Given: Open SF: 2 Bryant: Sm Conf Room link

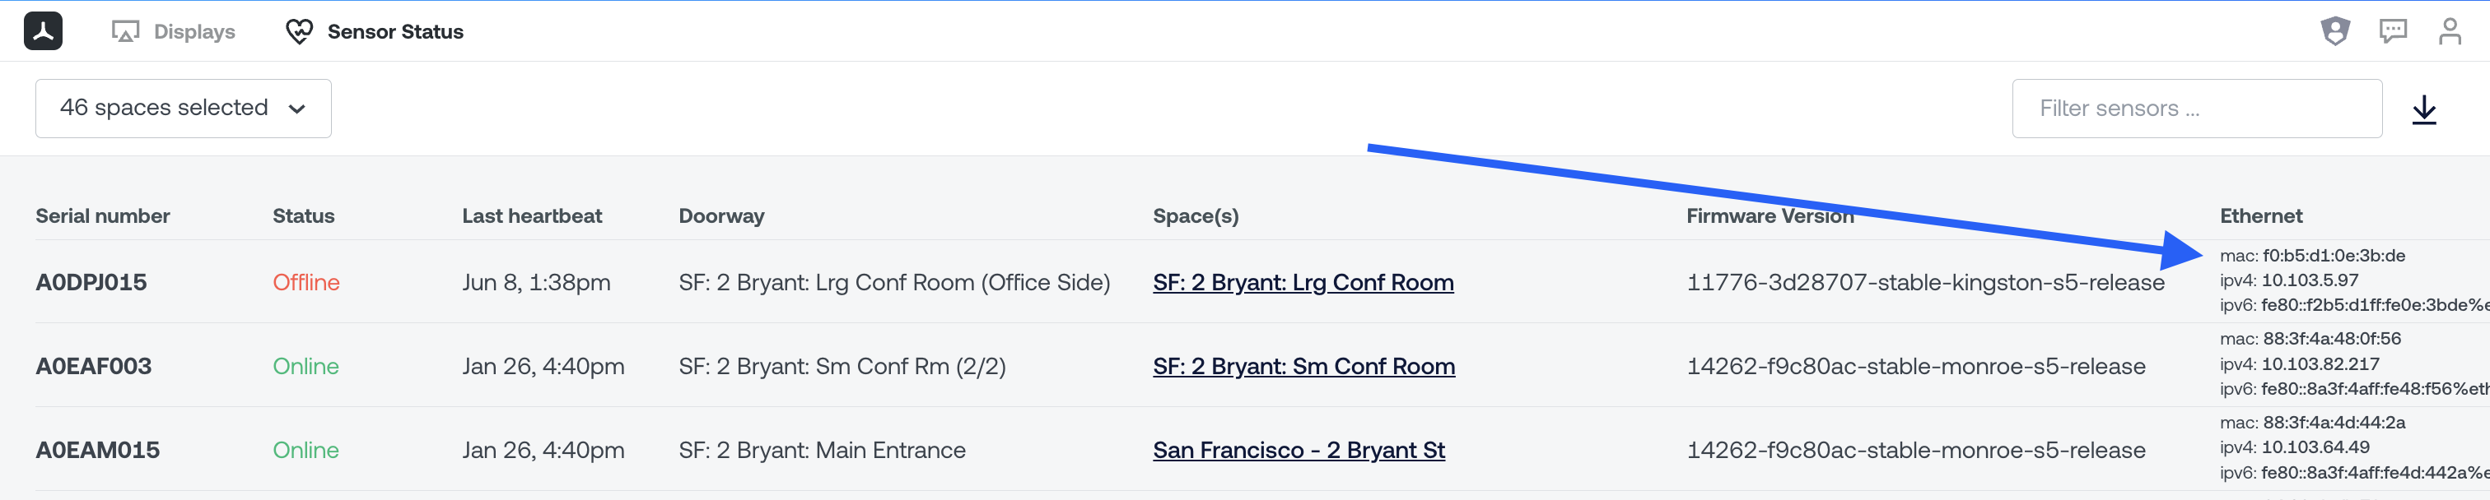Looking at the screenshot, I should (x=1304, y=366).
